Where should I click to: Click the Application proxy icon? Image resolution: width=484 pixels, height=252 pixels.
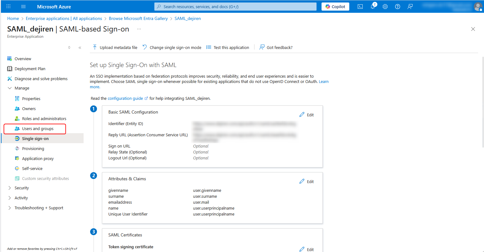tap(17, 158)
